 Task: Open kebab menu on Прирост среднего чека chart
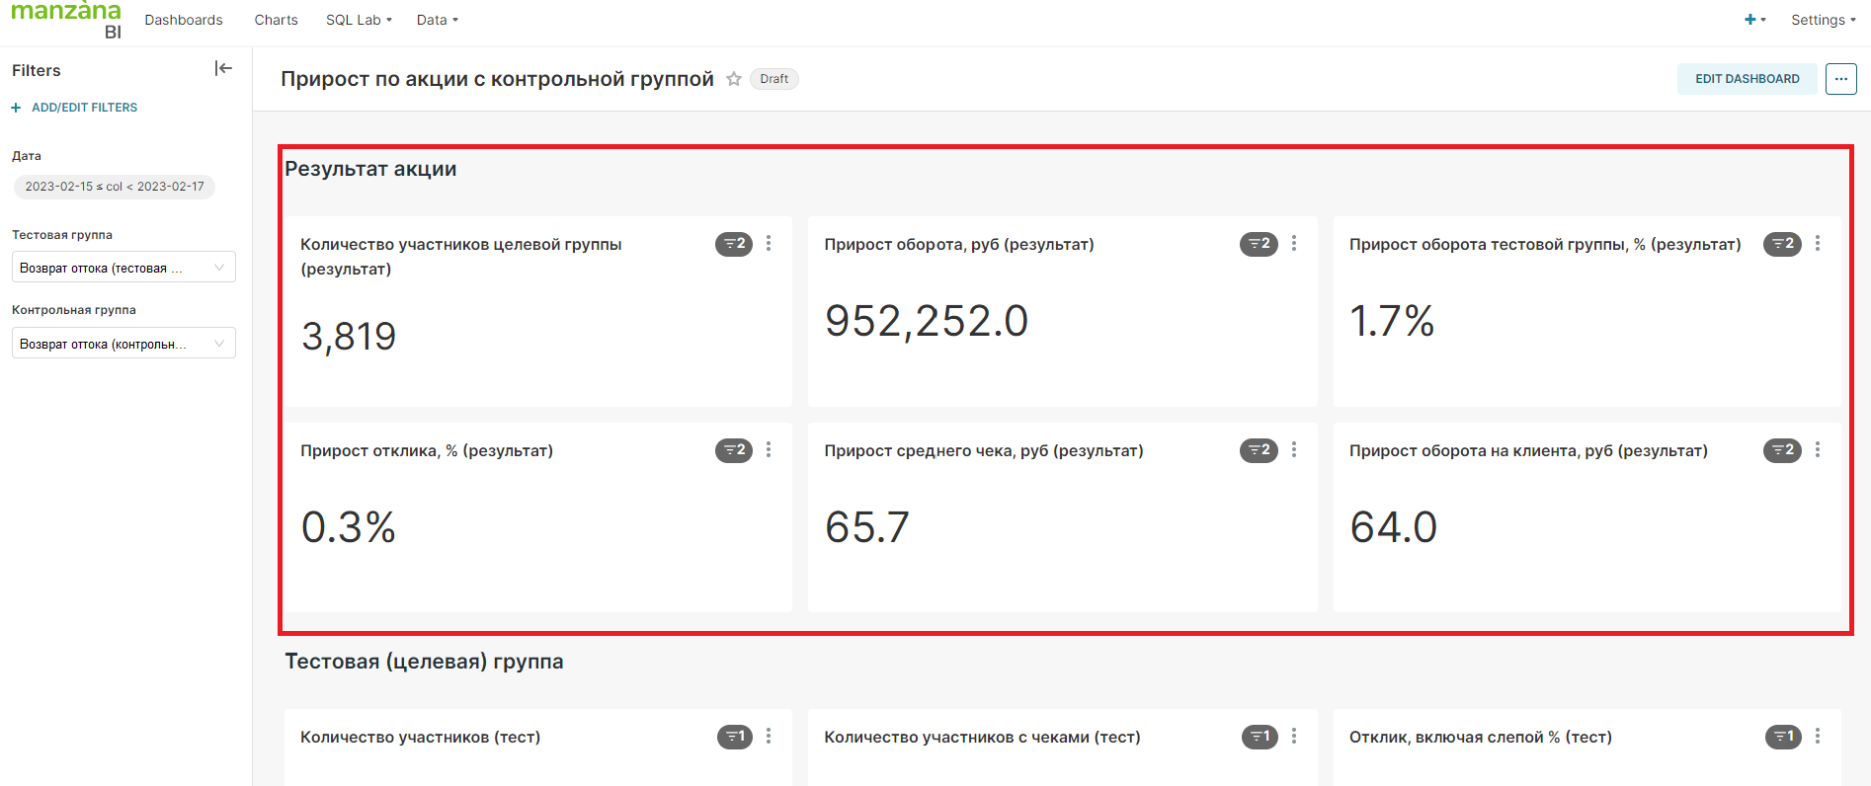click(1294, 450)
